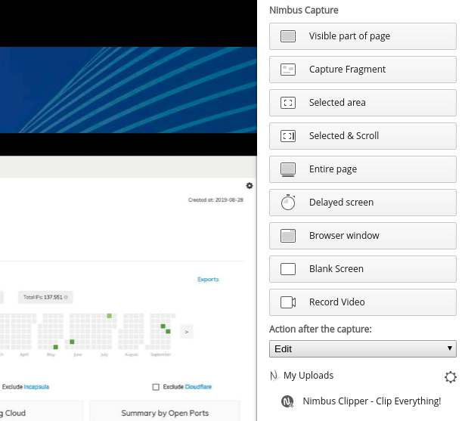Image resolution: width=465 pixels, height=421 pixels.
Task: Choose Capture Fragment option
Action: (363, 70)
